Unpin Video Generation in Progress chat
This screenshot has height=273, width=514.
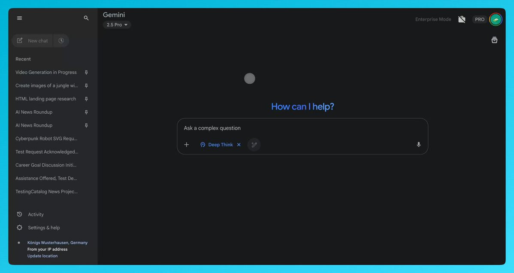tap(86, 73)
